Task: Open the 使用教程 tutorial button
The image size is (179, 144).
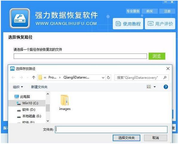Action: [128, 24]
